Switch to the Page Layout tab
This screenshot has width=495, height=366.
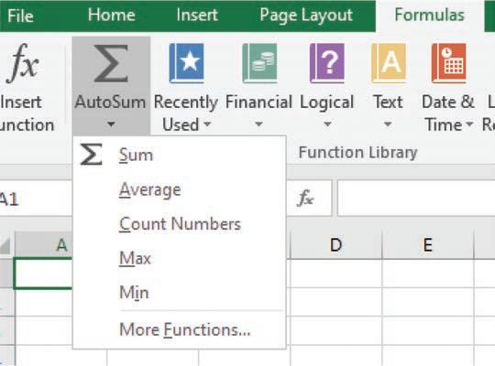[x=306, y=16]
